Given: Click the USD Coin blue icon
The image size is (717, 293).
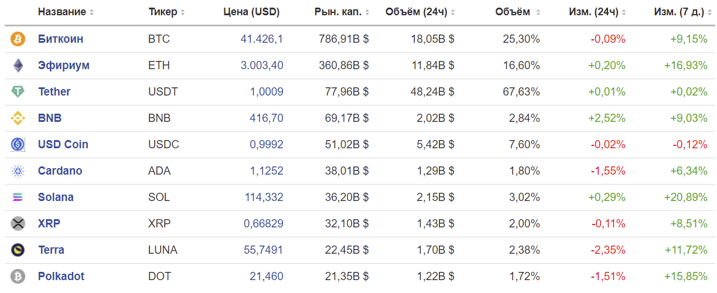Looking at the screenshot, I should point(18,145).
